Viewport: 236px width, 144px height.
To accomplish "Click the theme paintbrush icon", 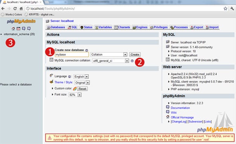I will (x=52, y=82).
